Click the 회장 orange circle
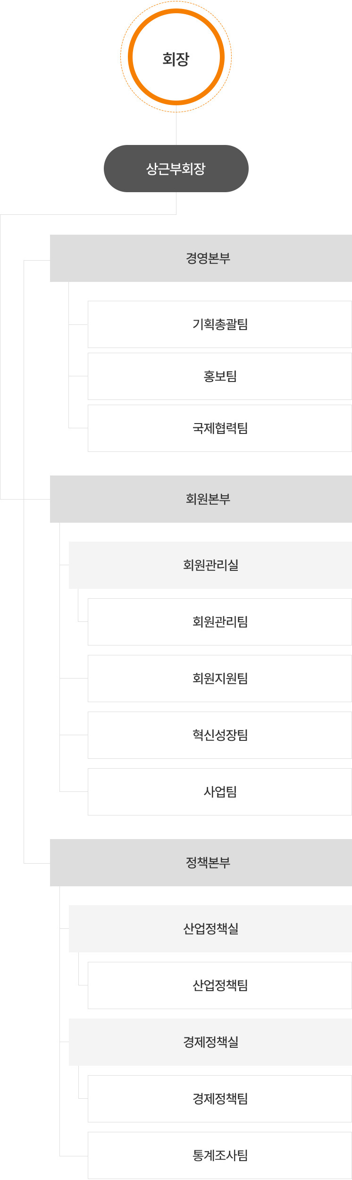The width and height of the screenshot is (352, 1180). [176, 57]
